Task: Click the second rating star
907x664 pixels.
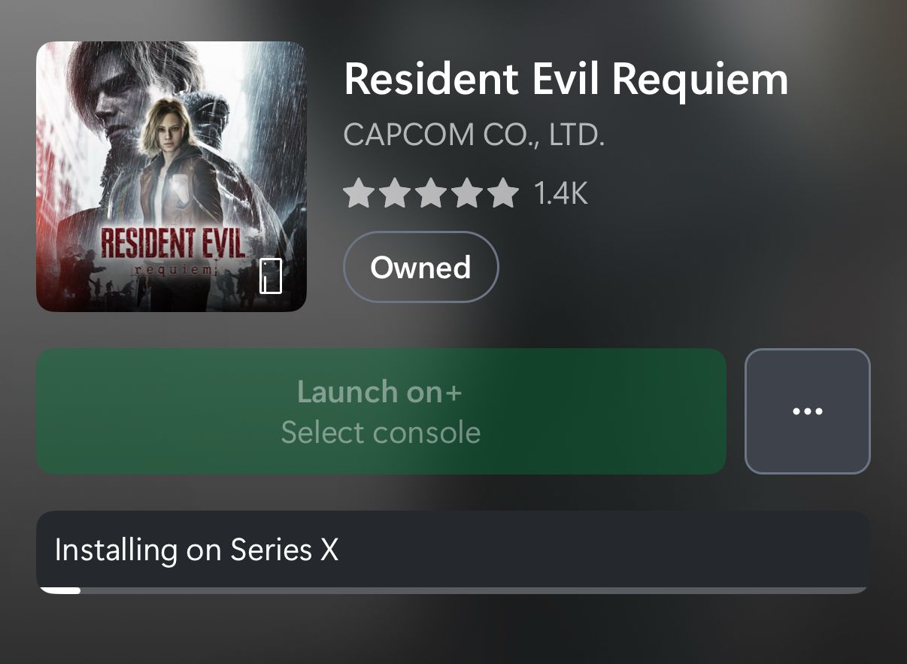Action: tap(394, 194)
